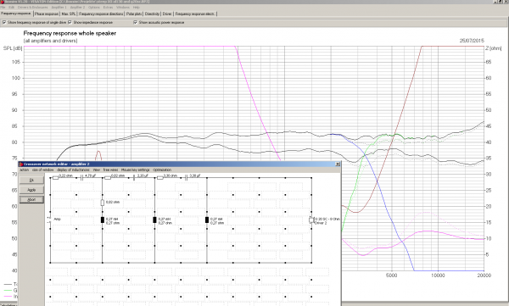This screenshot has height=306, width=509.
Task: Select the leftmost 0,27 mH inductor symbol
Action: 103,220
